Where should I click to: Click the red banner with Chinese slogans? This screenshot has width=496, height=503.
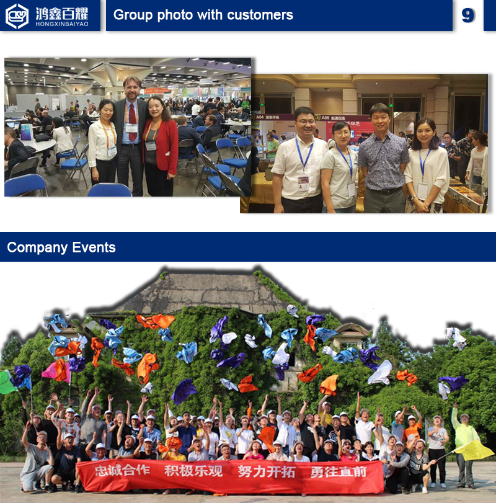(x=230, y=476)
